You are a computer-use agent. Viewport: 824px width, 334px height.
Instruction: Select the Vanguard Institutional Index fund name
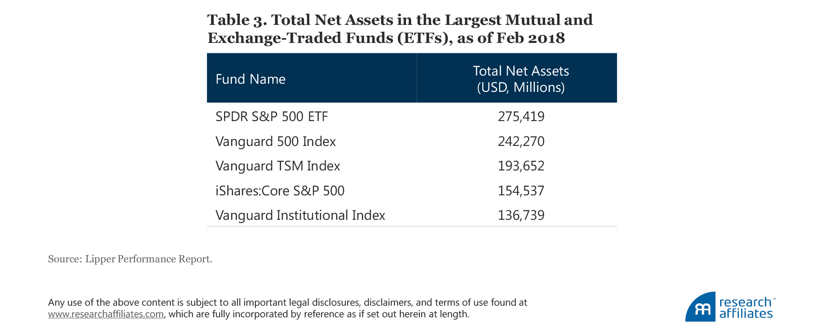tap(300, 215)
